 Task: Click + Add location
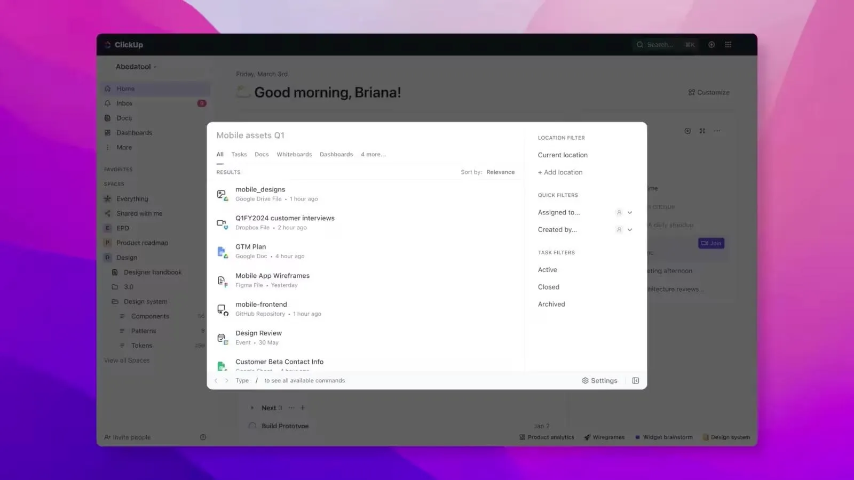coord(560,172)
